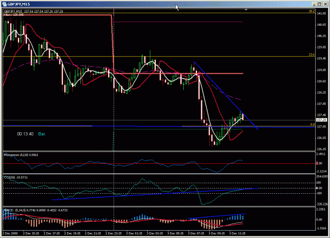
Task: Click price scale value 136.25
Action: (322, 149)
